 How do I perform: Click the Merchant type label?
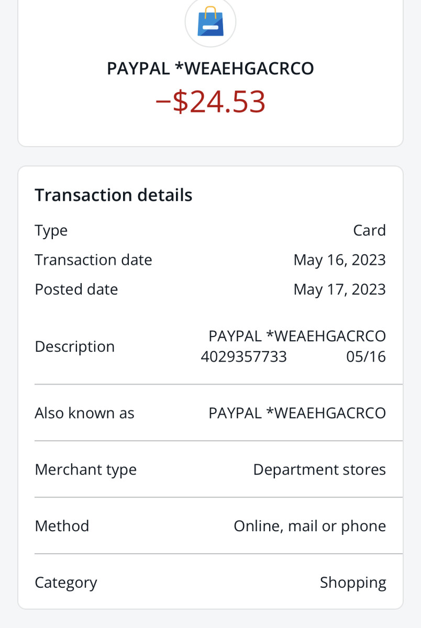pos(85,470)
